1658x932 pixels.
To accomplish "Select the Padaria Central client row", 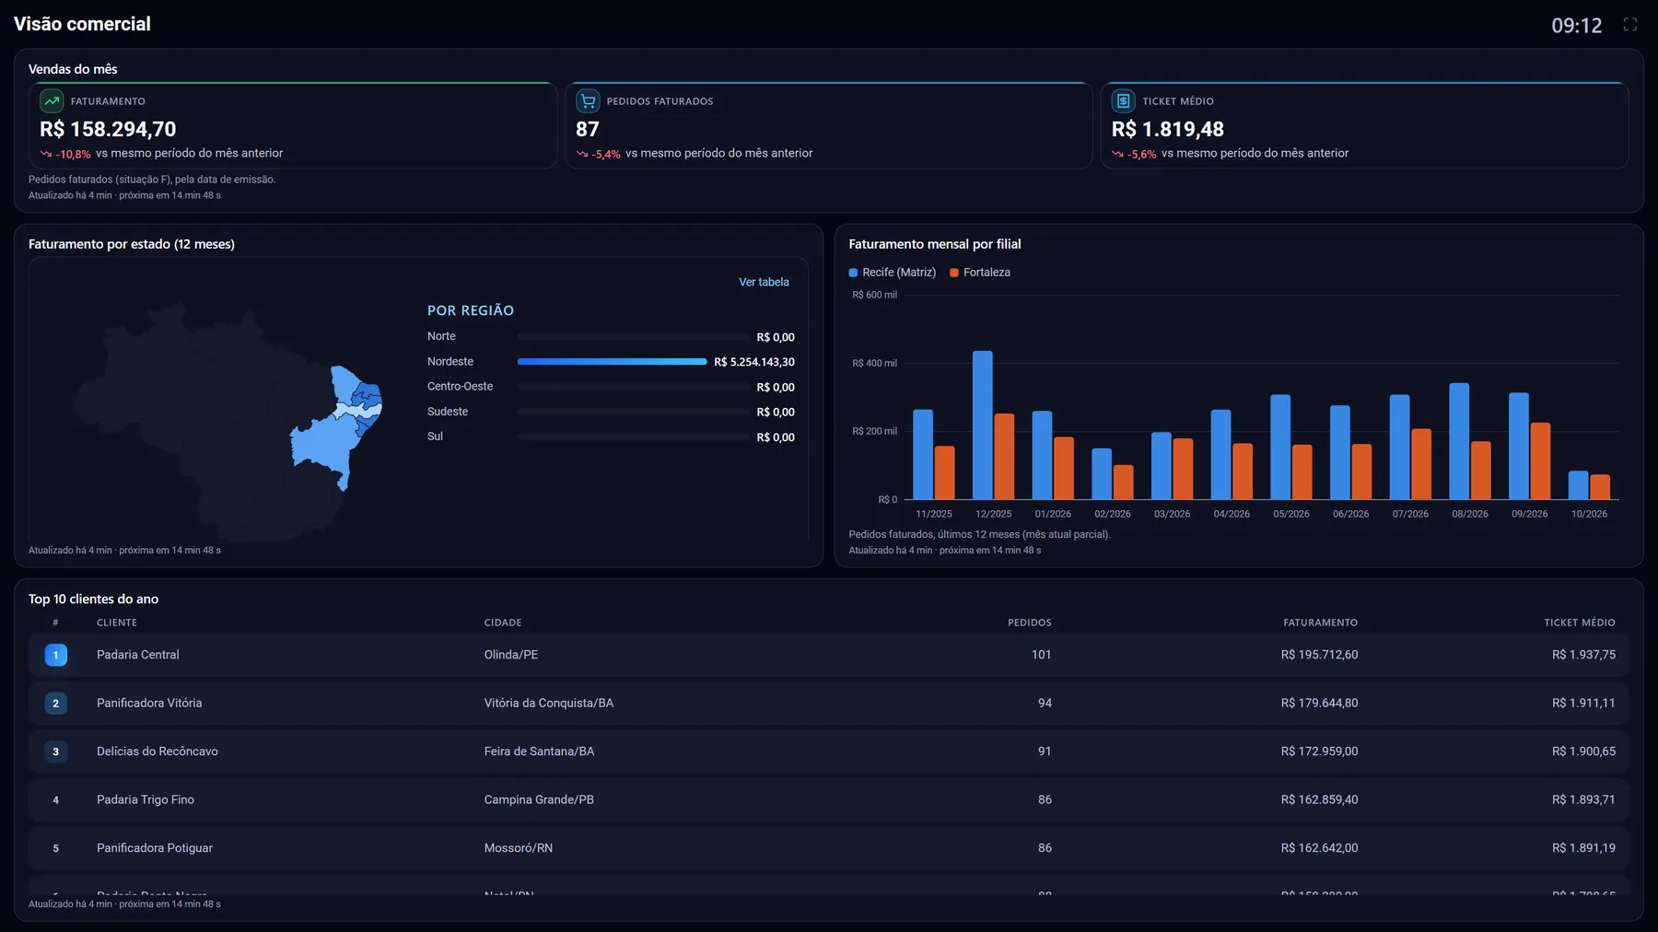I will pyautogui.click(x=829, y=655).
